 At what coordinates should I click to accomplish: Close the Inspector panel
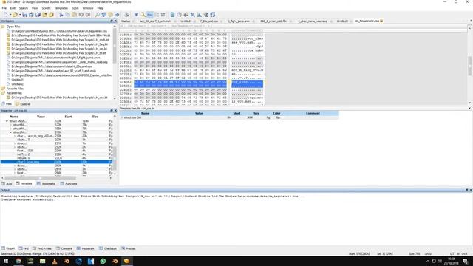[x=115, y=111]
